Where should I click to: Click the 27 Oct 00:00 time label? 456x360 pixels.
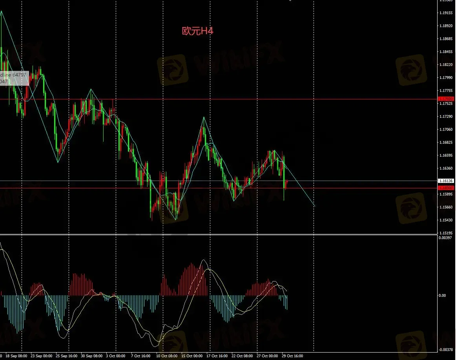267,356
